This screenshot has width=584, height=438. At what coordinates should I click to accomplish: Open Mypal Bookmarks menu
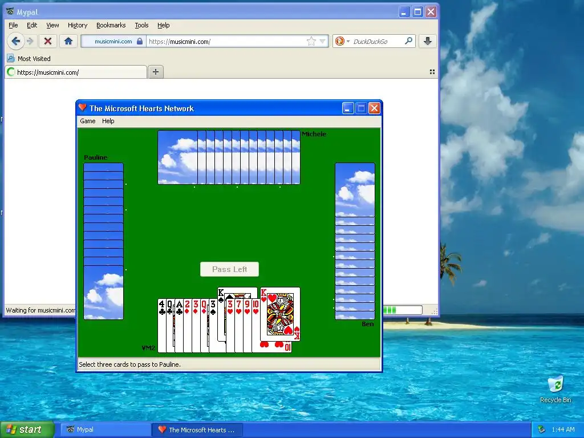click(111, 25)
